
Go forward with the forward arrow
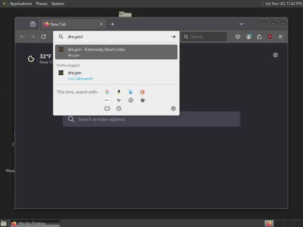pos(33,37)
